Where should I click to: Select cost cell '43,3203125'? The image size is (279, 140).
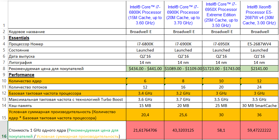(x=183, y=130)
